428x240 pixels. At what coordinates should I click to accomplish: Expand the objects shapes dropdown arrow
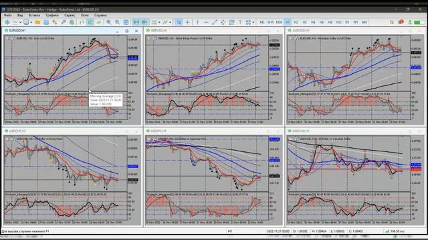click(253, 22)
